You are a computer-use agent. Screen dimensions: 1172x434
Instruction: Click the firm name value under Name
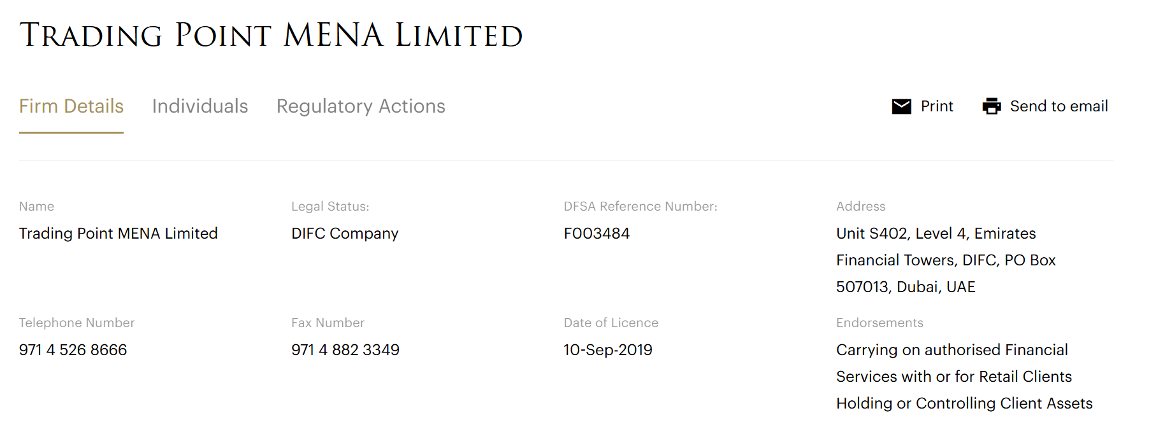pos(119,234)
